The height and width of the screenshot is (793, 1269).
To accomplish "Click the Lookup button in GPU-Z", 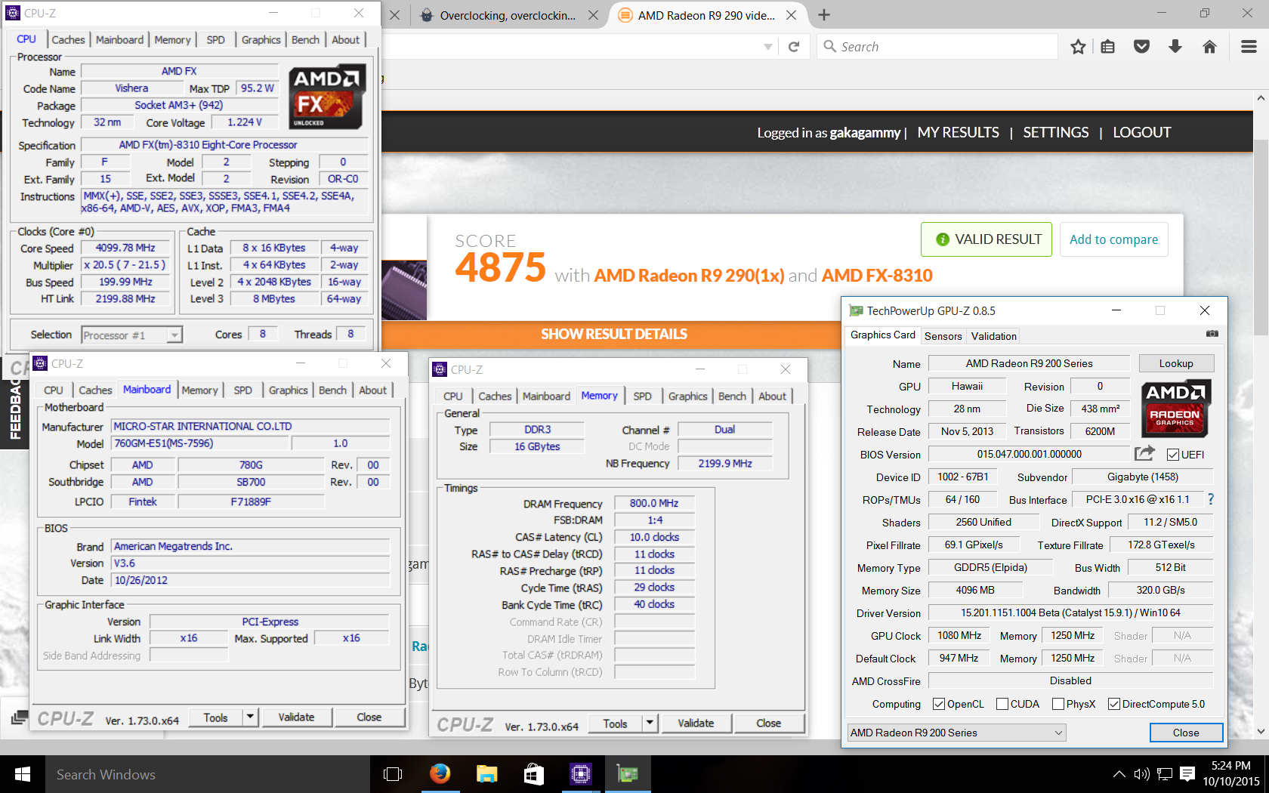I will click(x=1176, y=363).
